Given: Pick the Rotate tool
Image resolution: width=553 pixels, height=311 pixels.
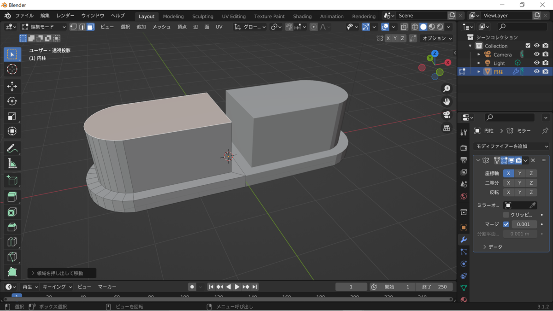Looking at the screenshot, I should pos(12,101).
